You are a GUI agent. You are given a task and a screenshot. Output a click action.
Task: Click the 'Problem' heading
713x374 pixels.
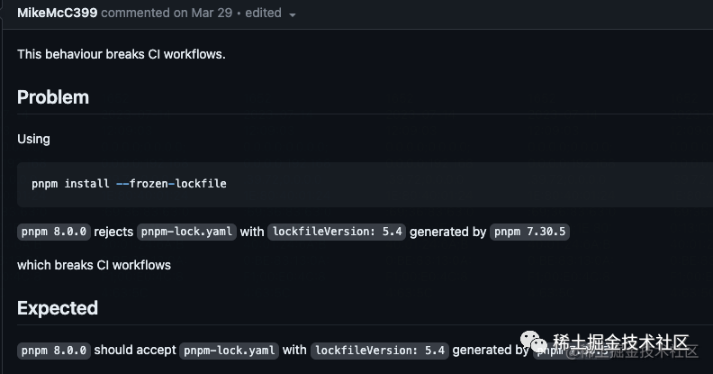(x=53, y=97)
